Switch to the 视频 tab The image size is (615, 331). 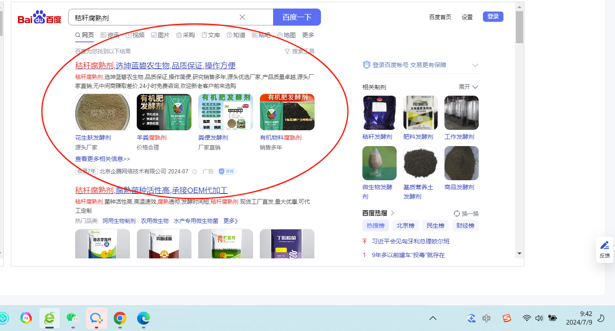click(x=135, y=35)
